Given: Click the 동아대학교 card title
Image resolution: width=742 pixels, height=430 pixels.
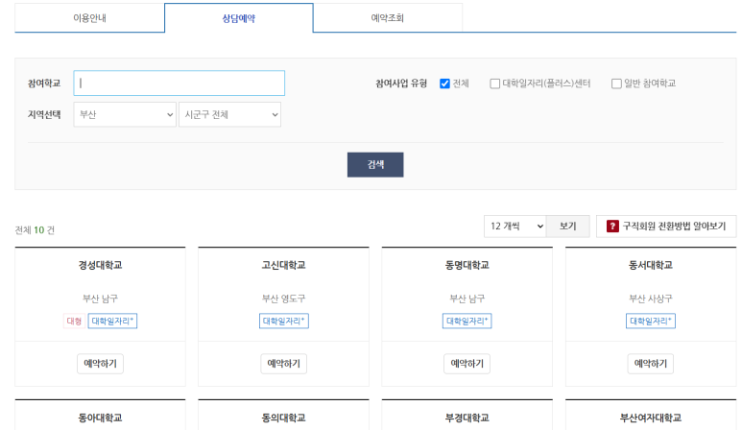Looking at the screenshot, I should [101, 418].
